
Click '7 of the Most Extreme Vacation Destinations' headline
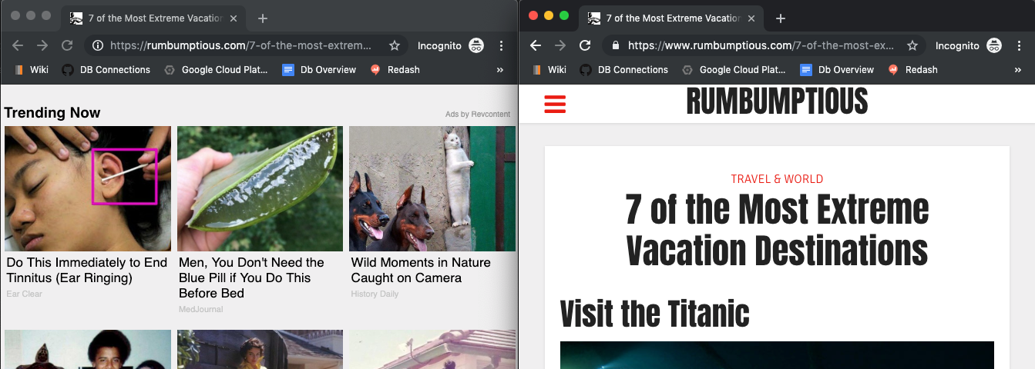[777, 230]
